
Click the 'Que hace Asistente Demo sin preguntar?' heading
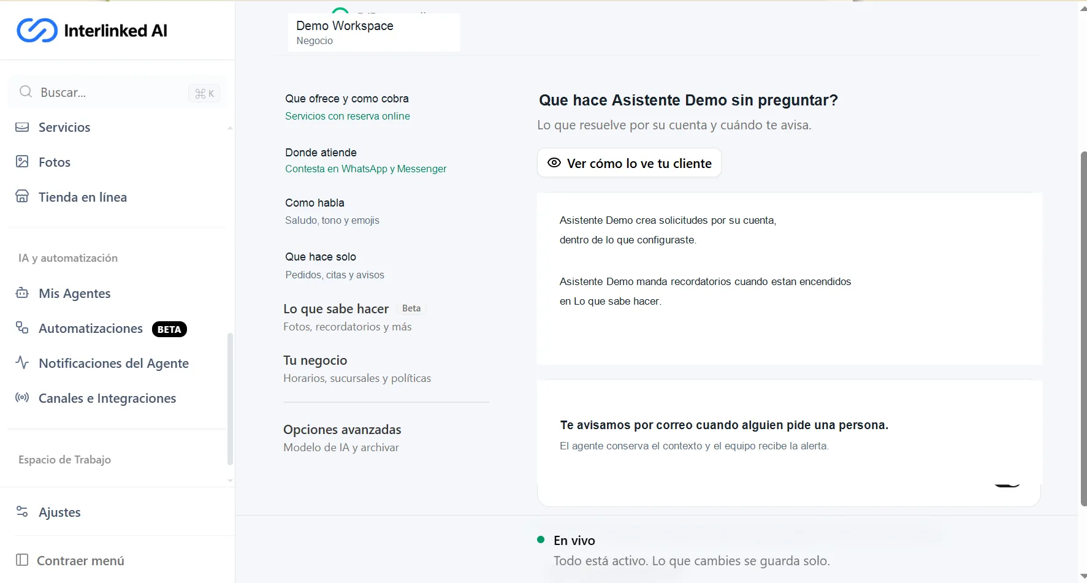click(x=688, y=100)
